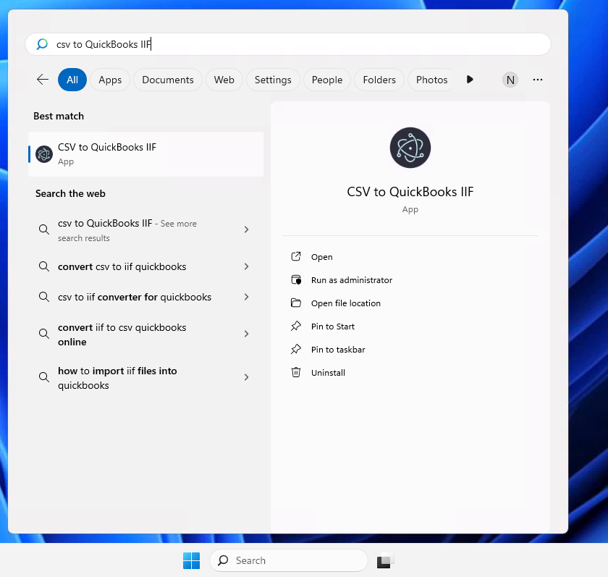Click the Windows Start button

coord(191,560)
